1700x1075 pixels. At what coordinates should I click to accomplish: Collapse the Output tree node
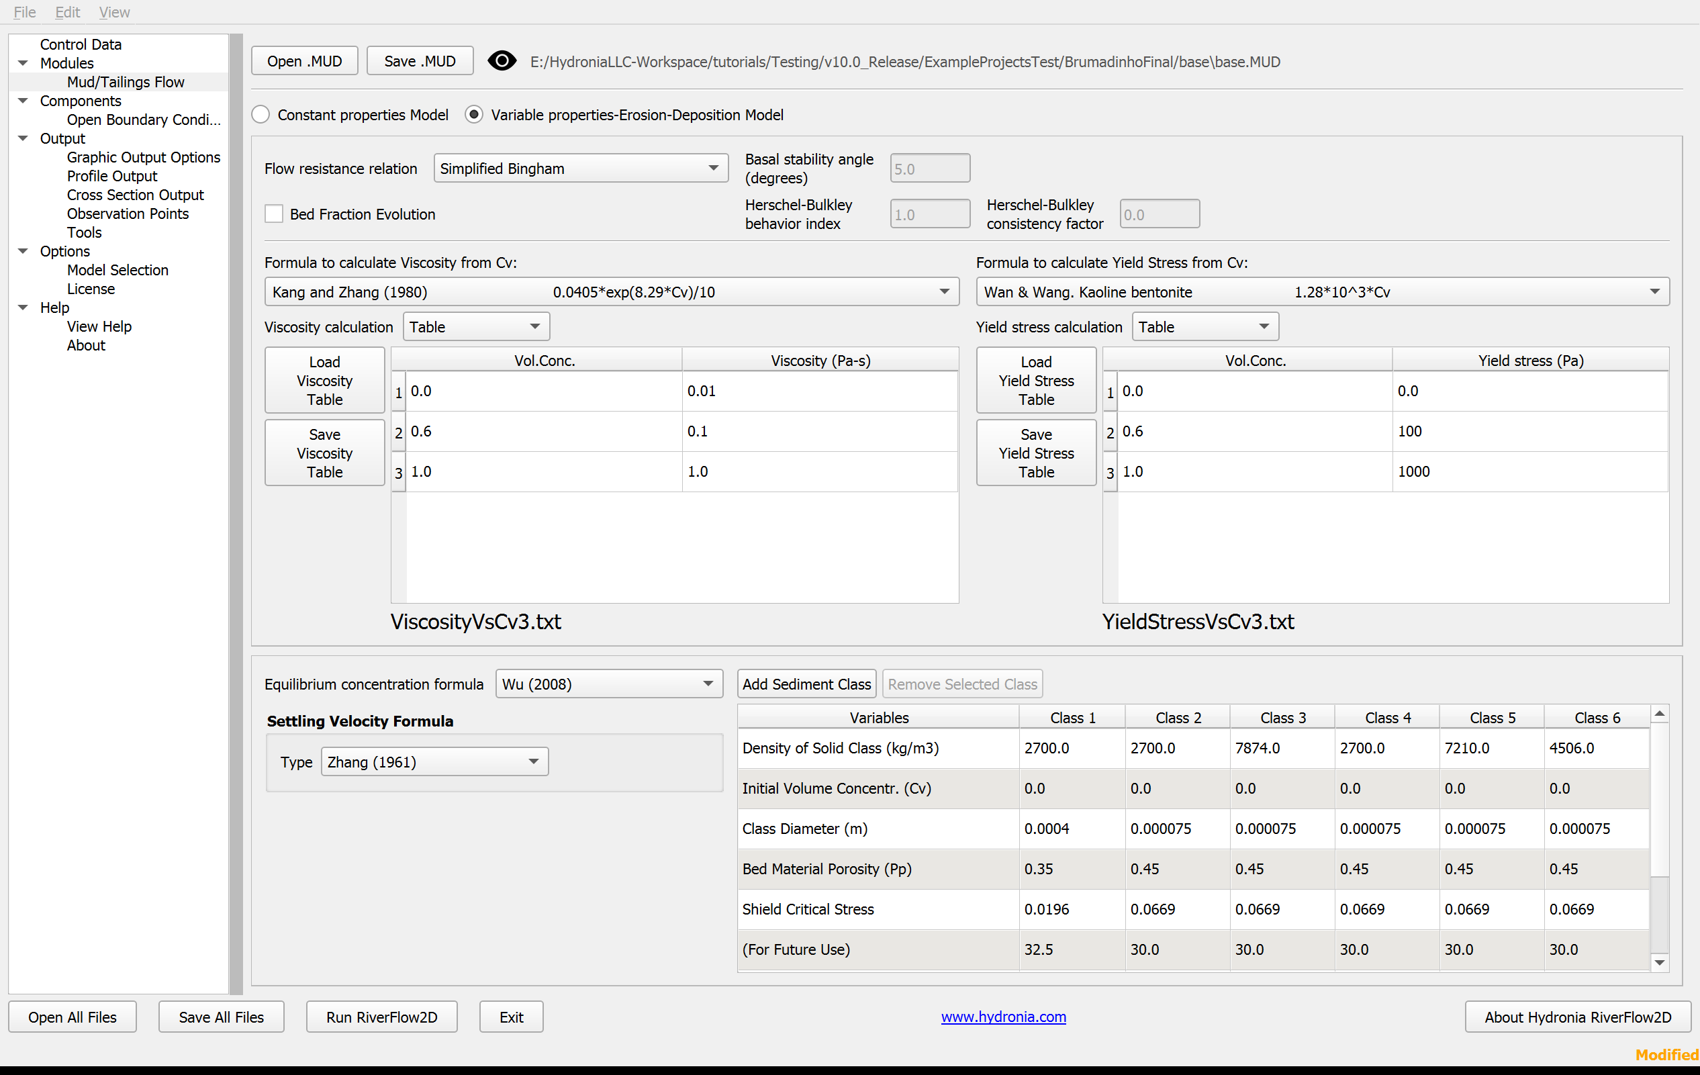click(x=23, y=138)
